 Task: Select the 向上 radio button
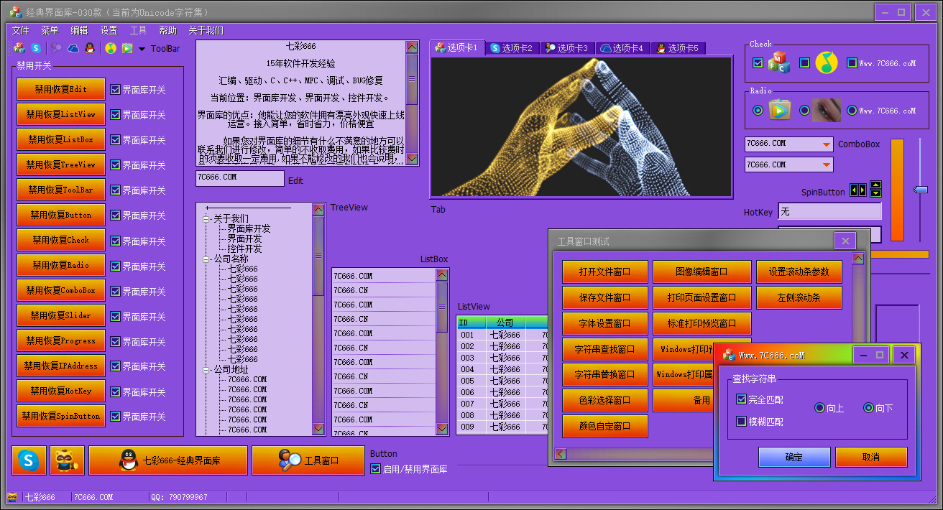click(x=819, y=408)
